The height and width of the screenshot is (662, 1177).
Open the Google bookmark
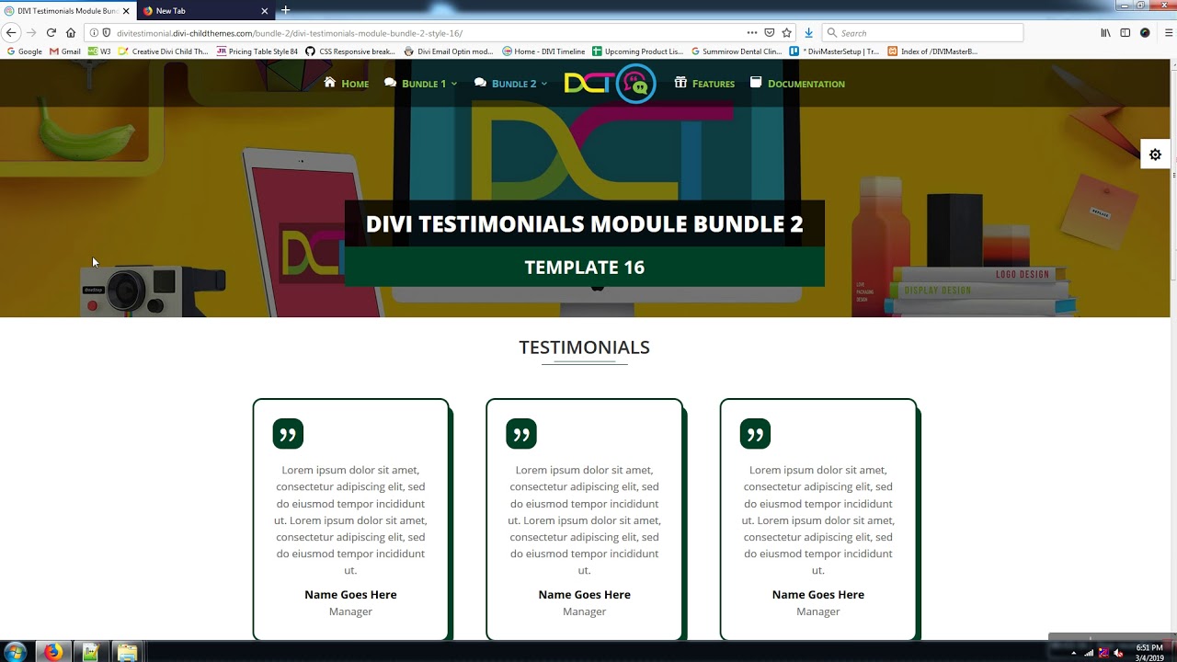(24, 51)
